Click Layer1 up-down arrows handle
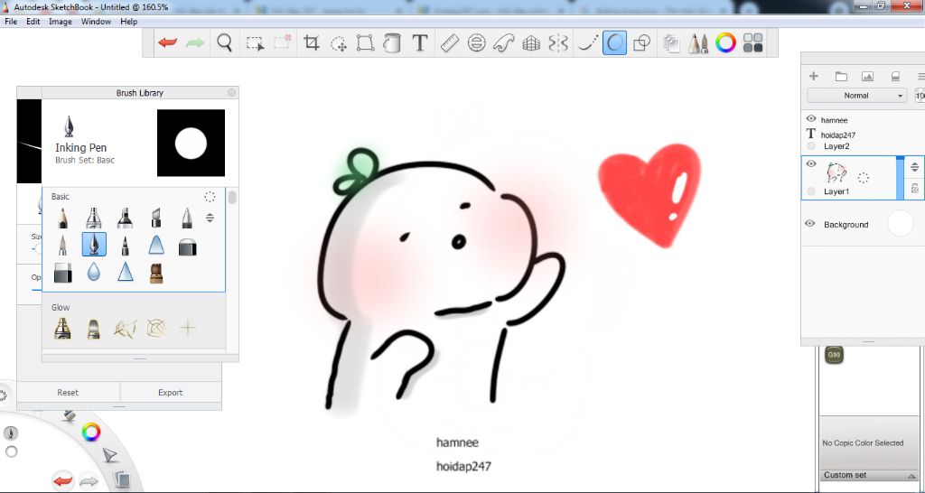 click(914, 167)
